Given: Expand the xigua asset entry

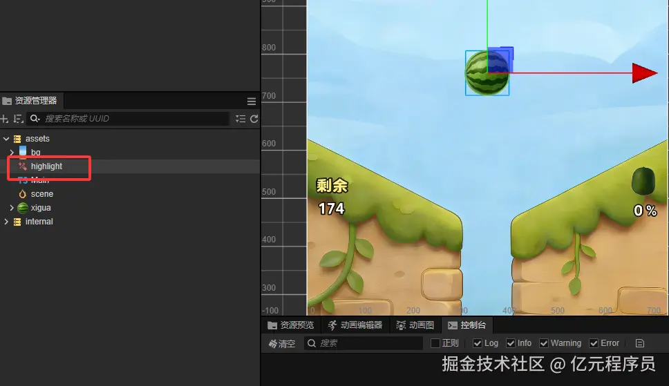Looking at the screenshot, I should (12, 208).
